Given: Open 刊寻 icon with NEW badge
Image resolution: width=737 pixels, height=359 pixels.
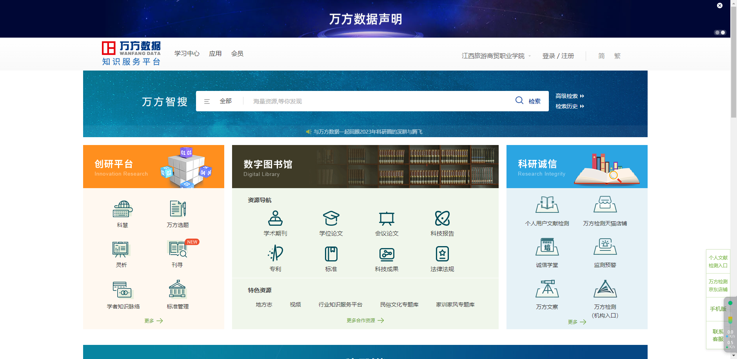Looking at the screenshot, I should pyautogui.click(x=178, y=249).
